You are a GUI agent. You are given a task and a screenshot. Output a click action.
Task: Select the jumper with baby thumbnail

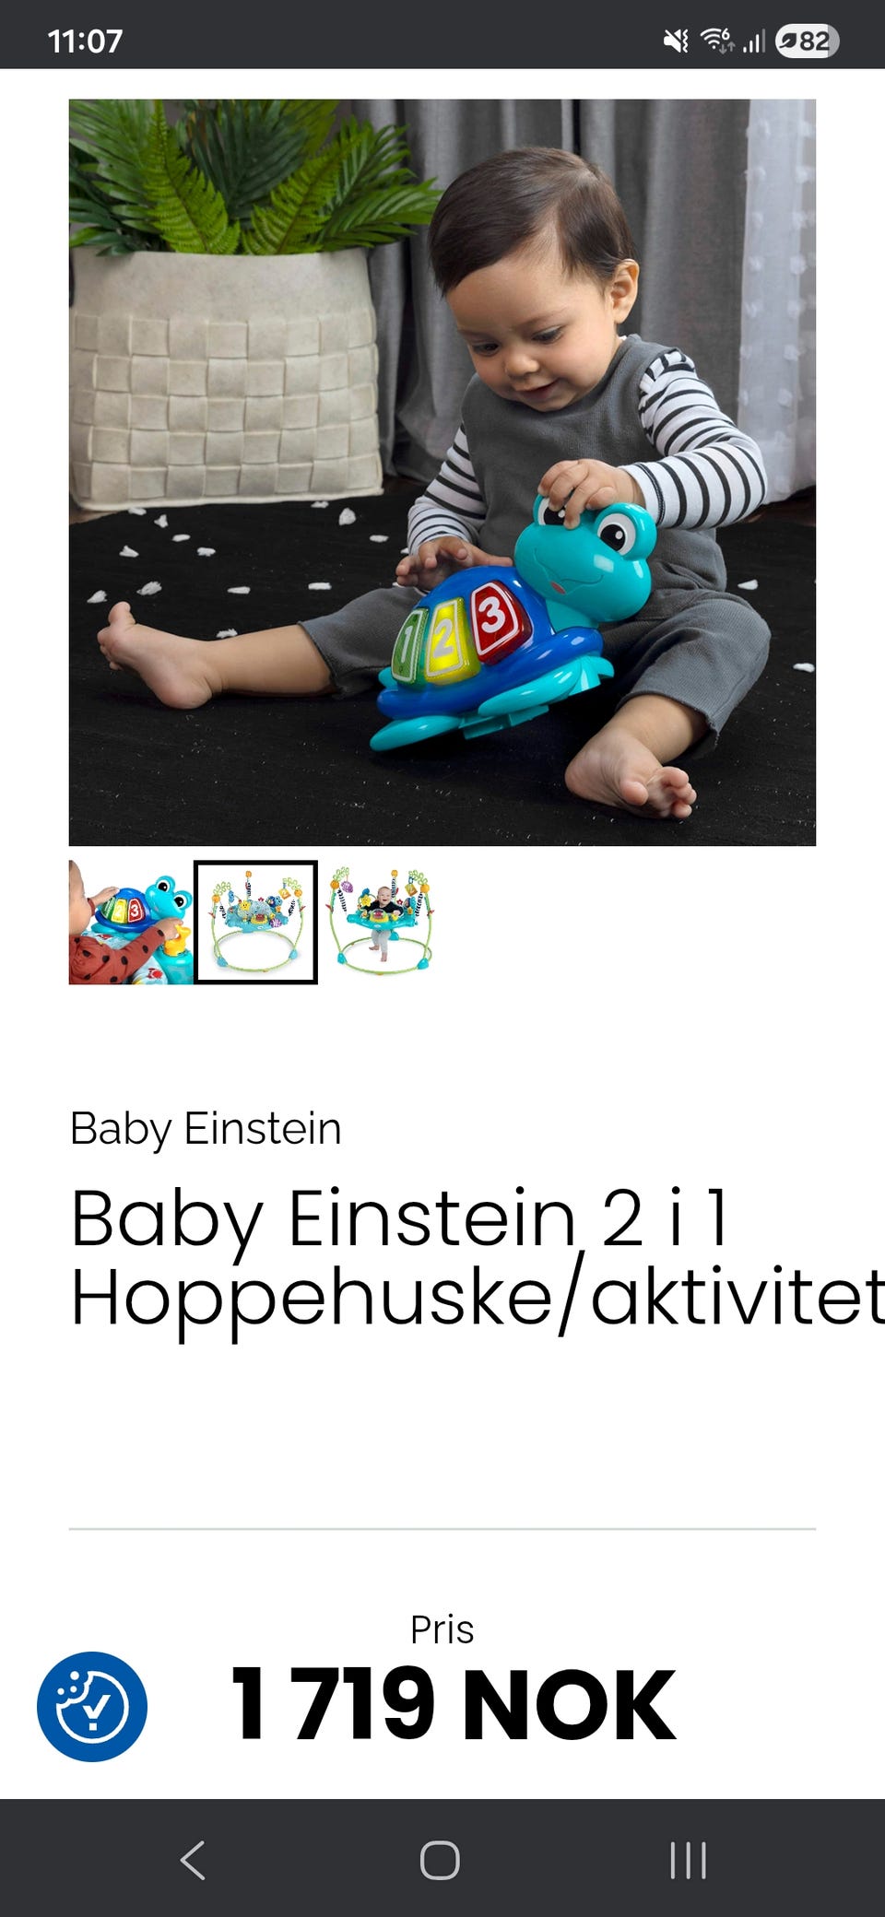380,923
